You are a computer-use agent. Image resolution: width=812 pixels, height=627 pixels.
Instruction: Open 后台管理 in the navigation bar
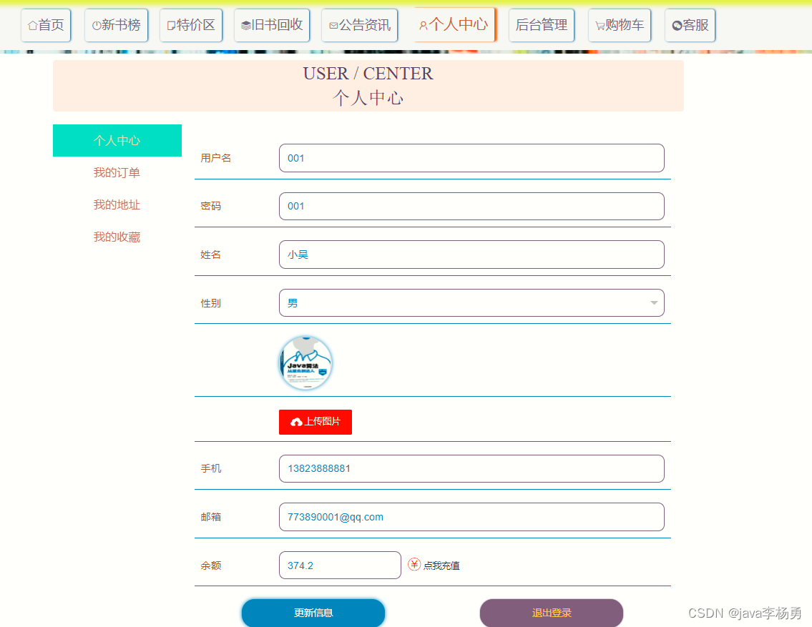[x=541, y=26]
